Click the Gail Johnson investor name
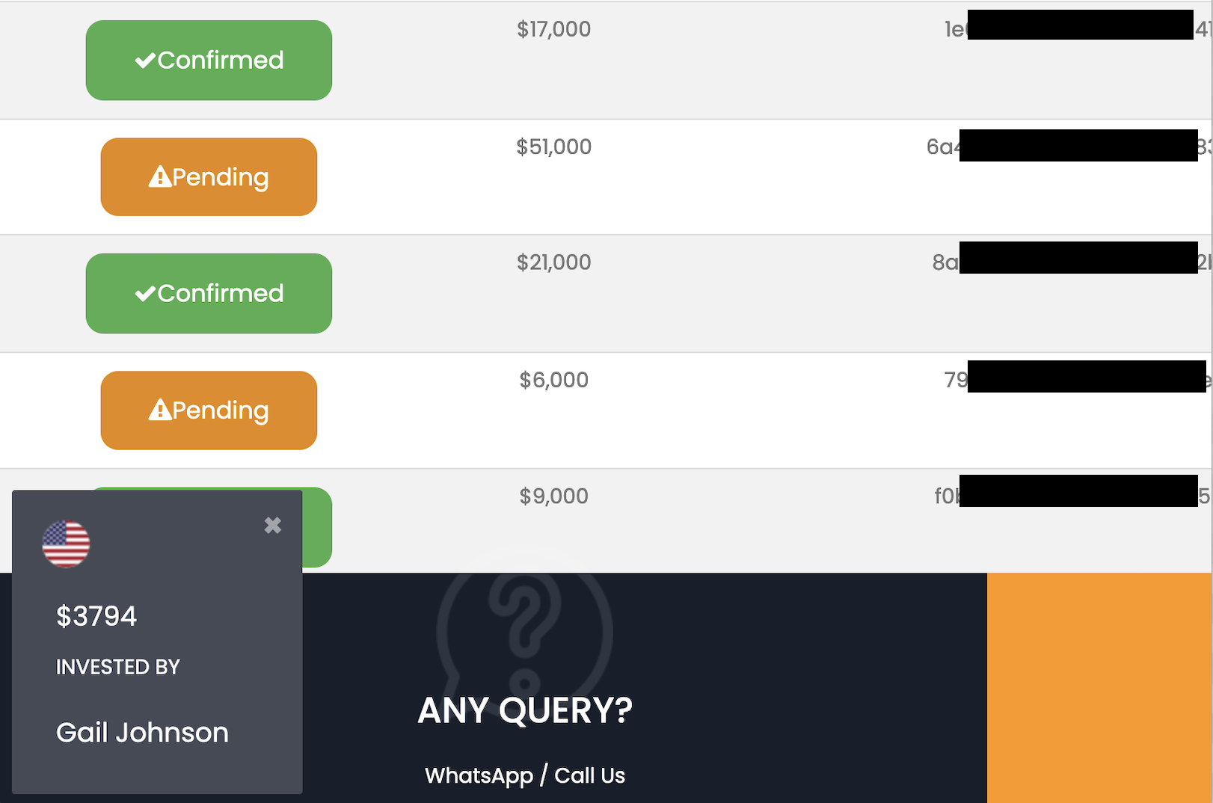1213x803 pixels. click(142, 733)
